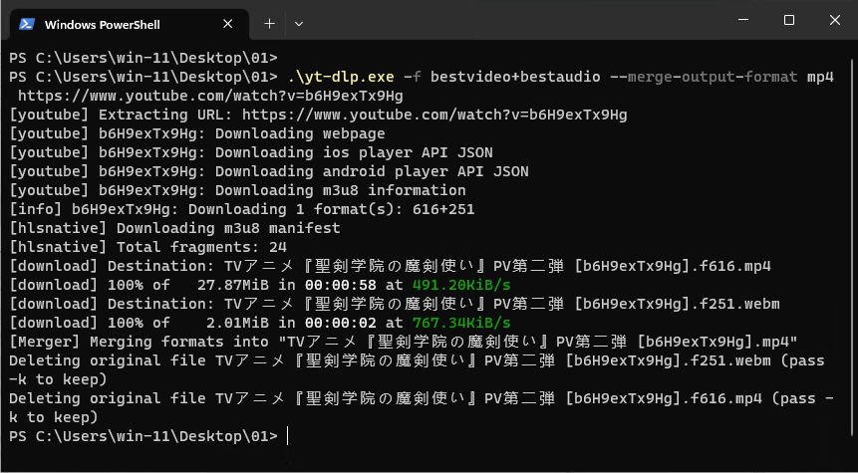Click the Downloading m3u8 manifest line
Image resolution: width=858 pixels, height=473 pixels.
pos(174,228)
